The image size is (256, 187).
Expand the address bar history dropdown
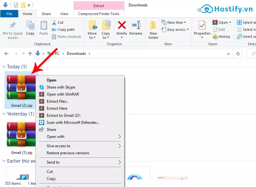[x=228, y=54]
